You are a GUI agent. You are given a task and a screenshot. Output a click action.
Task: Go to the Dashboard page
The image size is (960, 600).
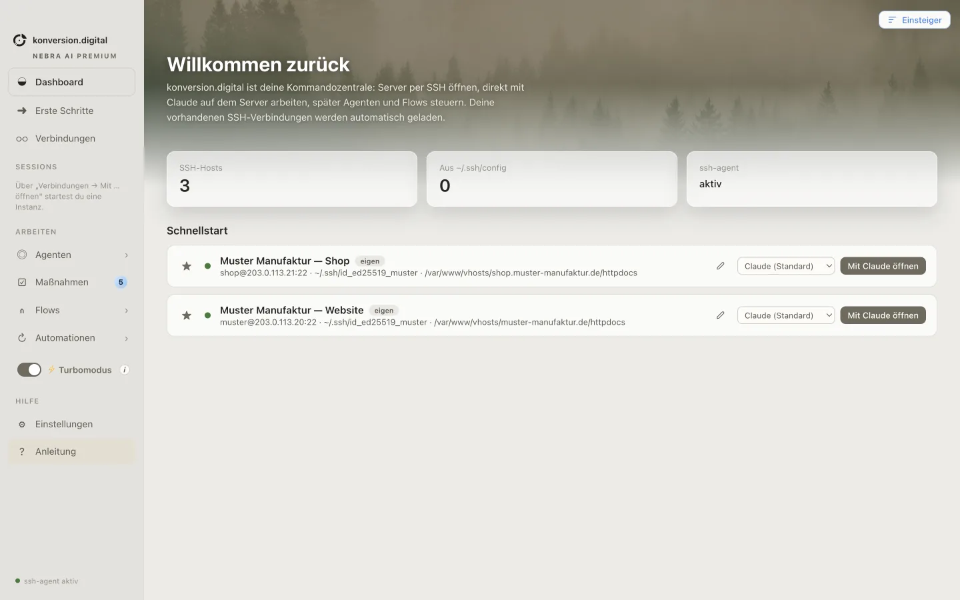point(71,82)
